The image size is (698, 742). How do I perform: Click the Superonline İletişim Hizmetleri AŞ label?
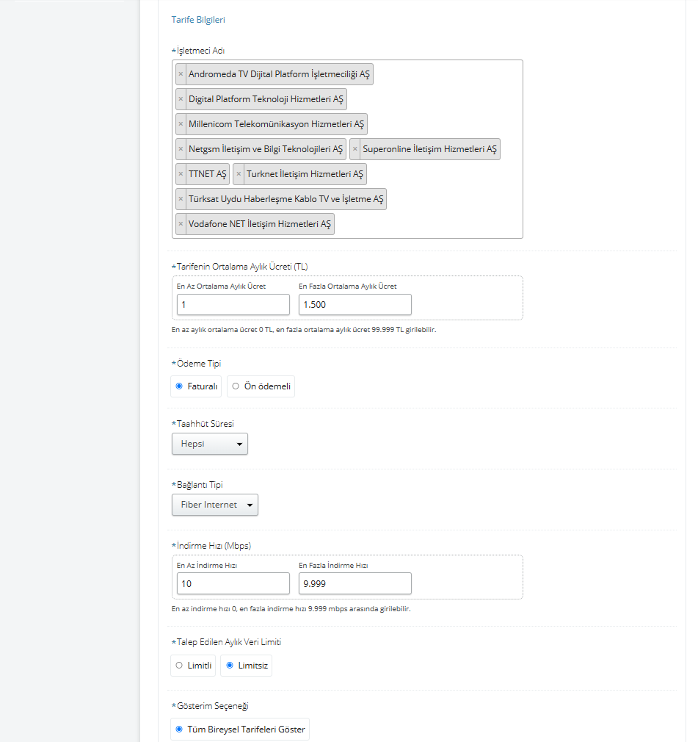coord(430,149)
